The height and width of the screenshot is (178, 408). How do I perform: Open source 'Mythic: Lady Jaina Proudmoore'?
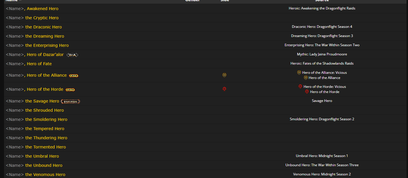pyautogui.click(x=322, y=54)
